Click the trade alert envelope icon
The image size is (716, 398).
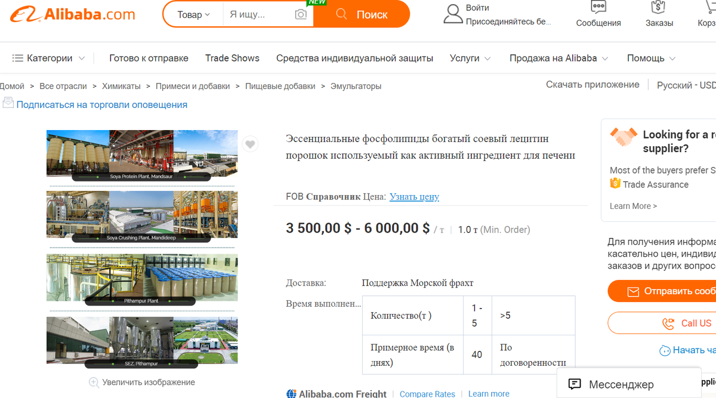click(8, 103)
